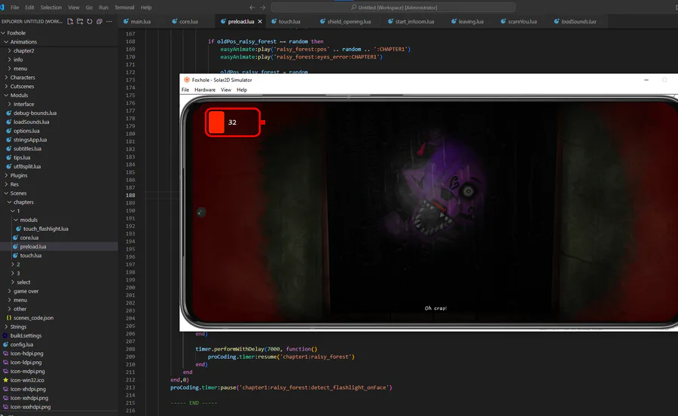Expand the Plugins folder
This screenshot has height=416, width=678.
(x=19, y=175)
